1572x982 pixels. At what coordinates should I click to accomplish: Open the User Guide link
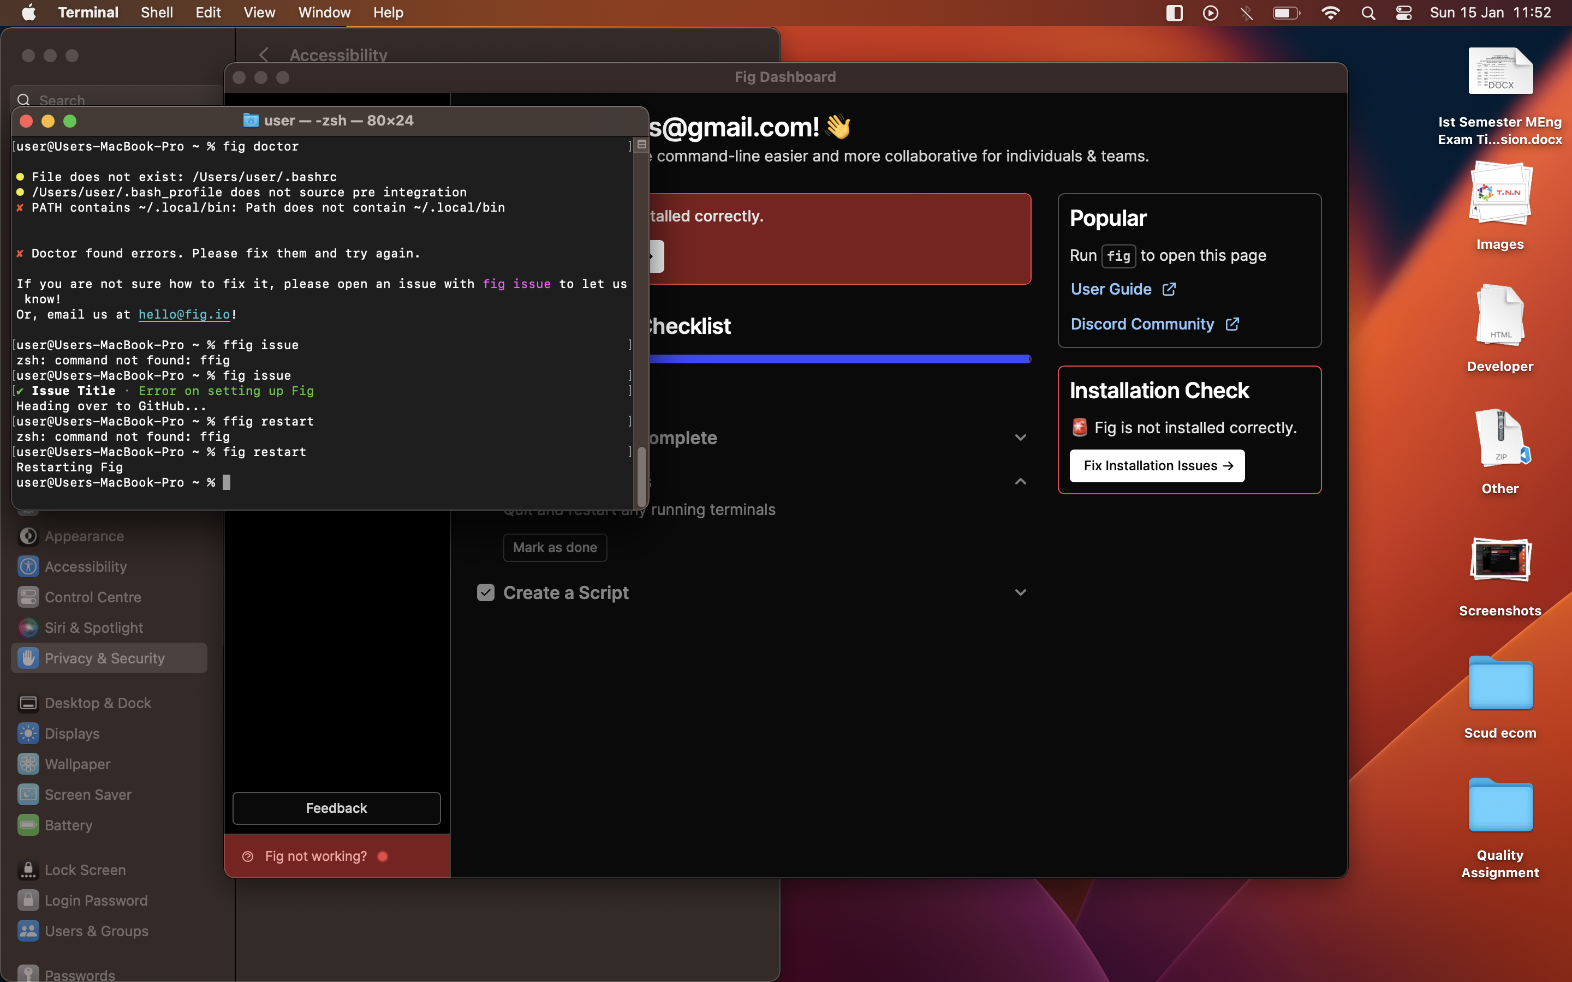(x=1123, y=289)
